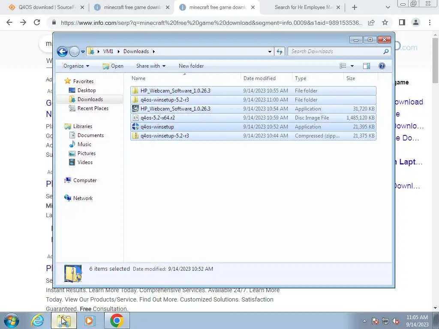This screenshot has height=329, width=439.
Task: Open a new Chrome tab
Action: (355, 8)
